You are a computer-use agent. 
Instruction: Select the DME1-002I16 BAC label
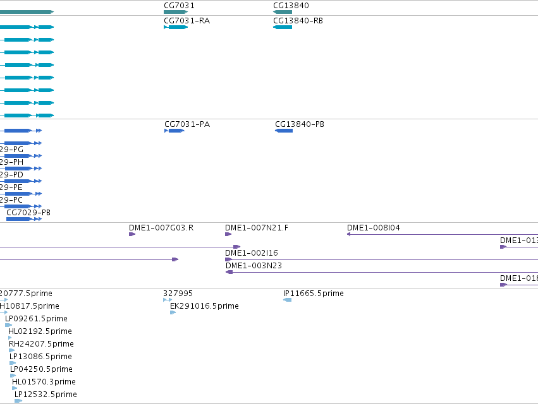[252, 253]
